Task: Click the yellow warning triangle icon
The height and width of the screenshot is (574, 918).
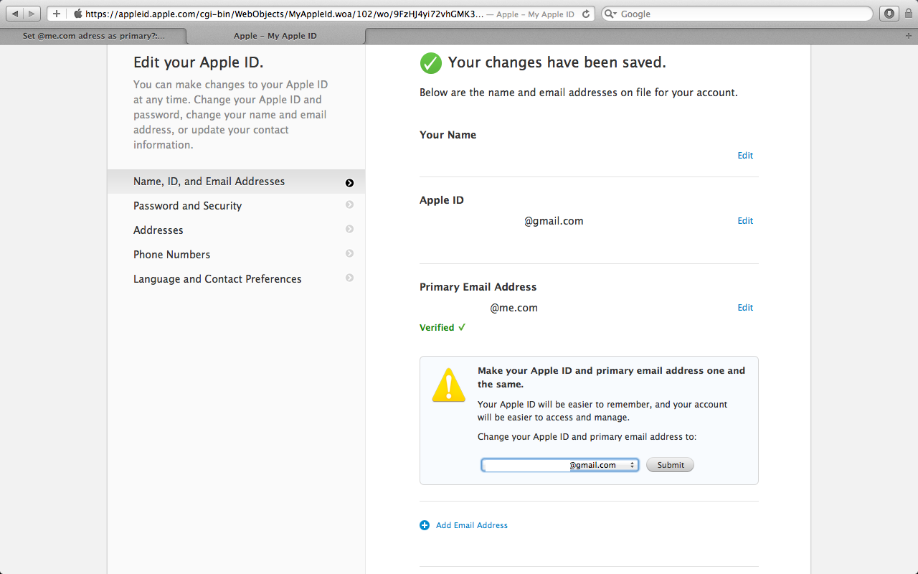Action: coord(449,385)
